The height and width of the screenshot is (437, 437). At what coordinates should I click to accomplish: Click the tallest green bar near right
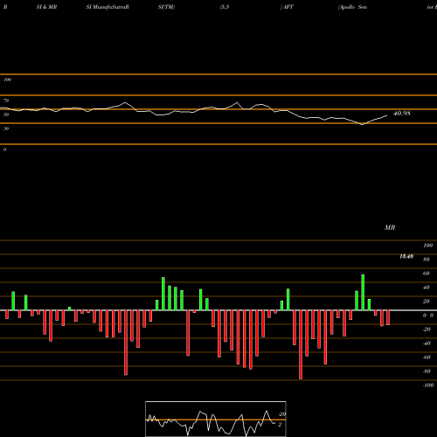pyautogui.click(x=363, y=292)
